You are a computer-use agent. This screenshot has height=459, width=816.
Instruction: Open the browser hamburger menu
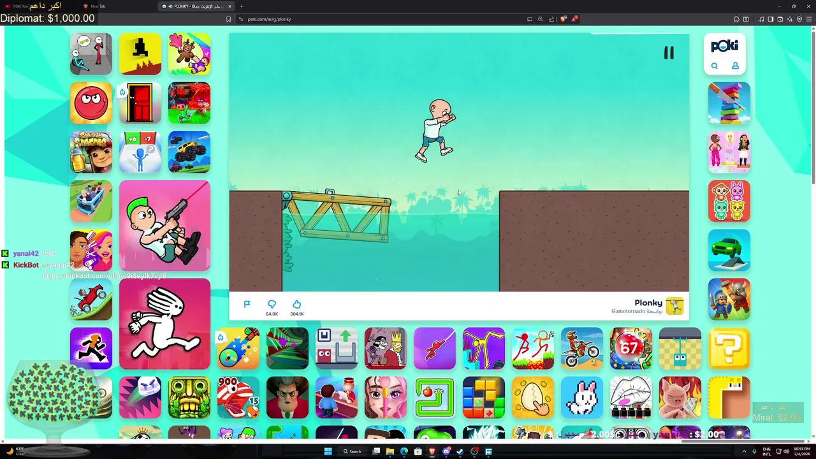click(x=808, y=19)
